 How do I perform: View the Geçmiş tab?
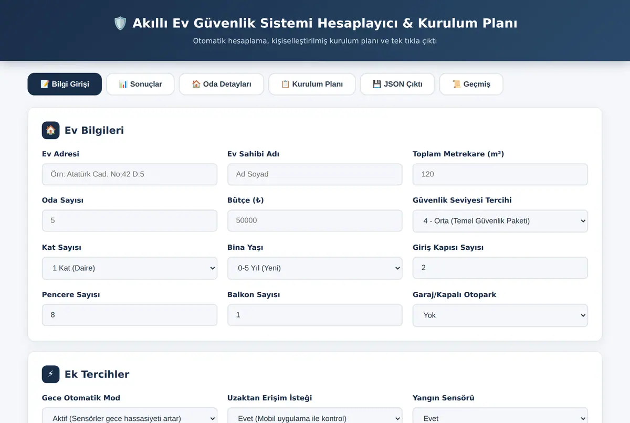coord(471,84)
